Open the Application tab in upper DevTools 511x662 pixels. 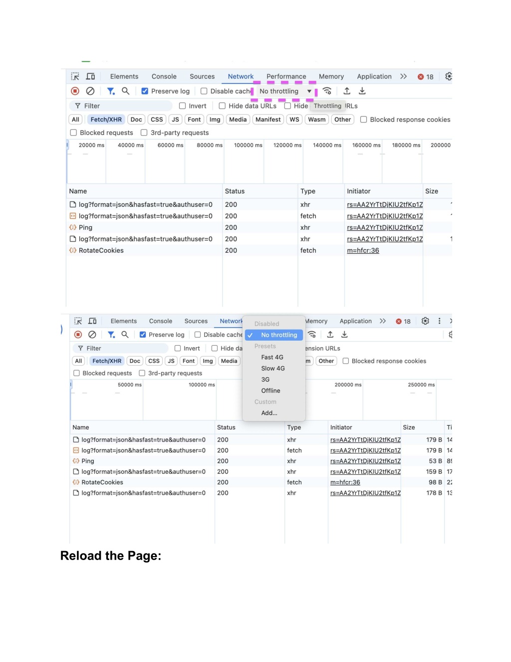click(374, 76)
